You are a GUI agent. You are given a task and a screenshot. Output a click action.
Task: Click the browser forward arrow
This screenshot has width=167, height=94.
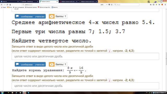[5, 5]
